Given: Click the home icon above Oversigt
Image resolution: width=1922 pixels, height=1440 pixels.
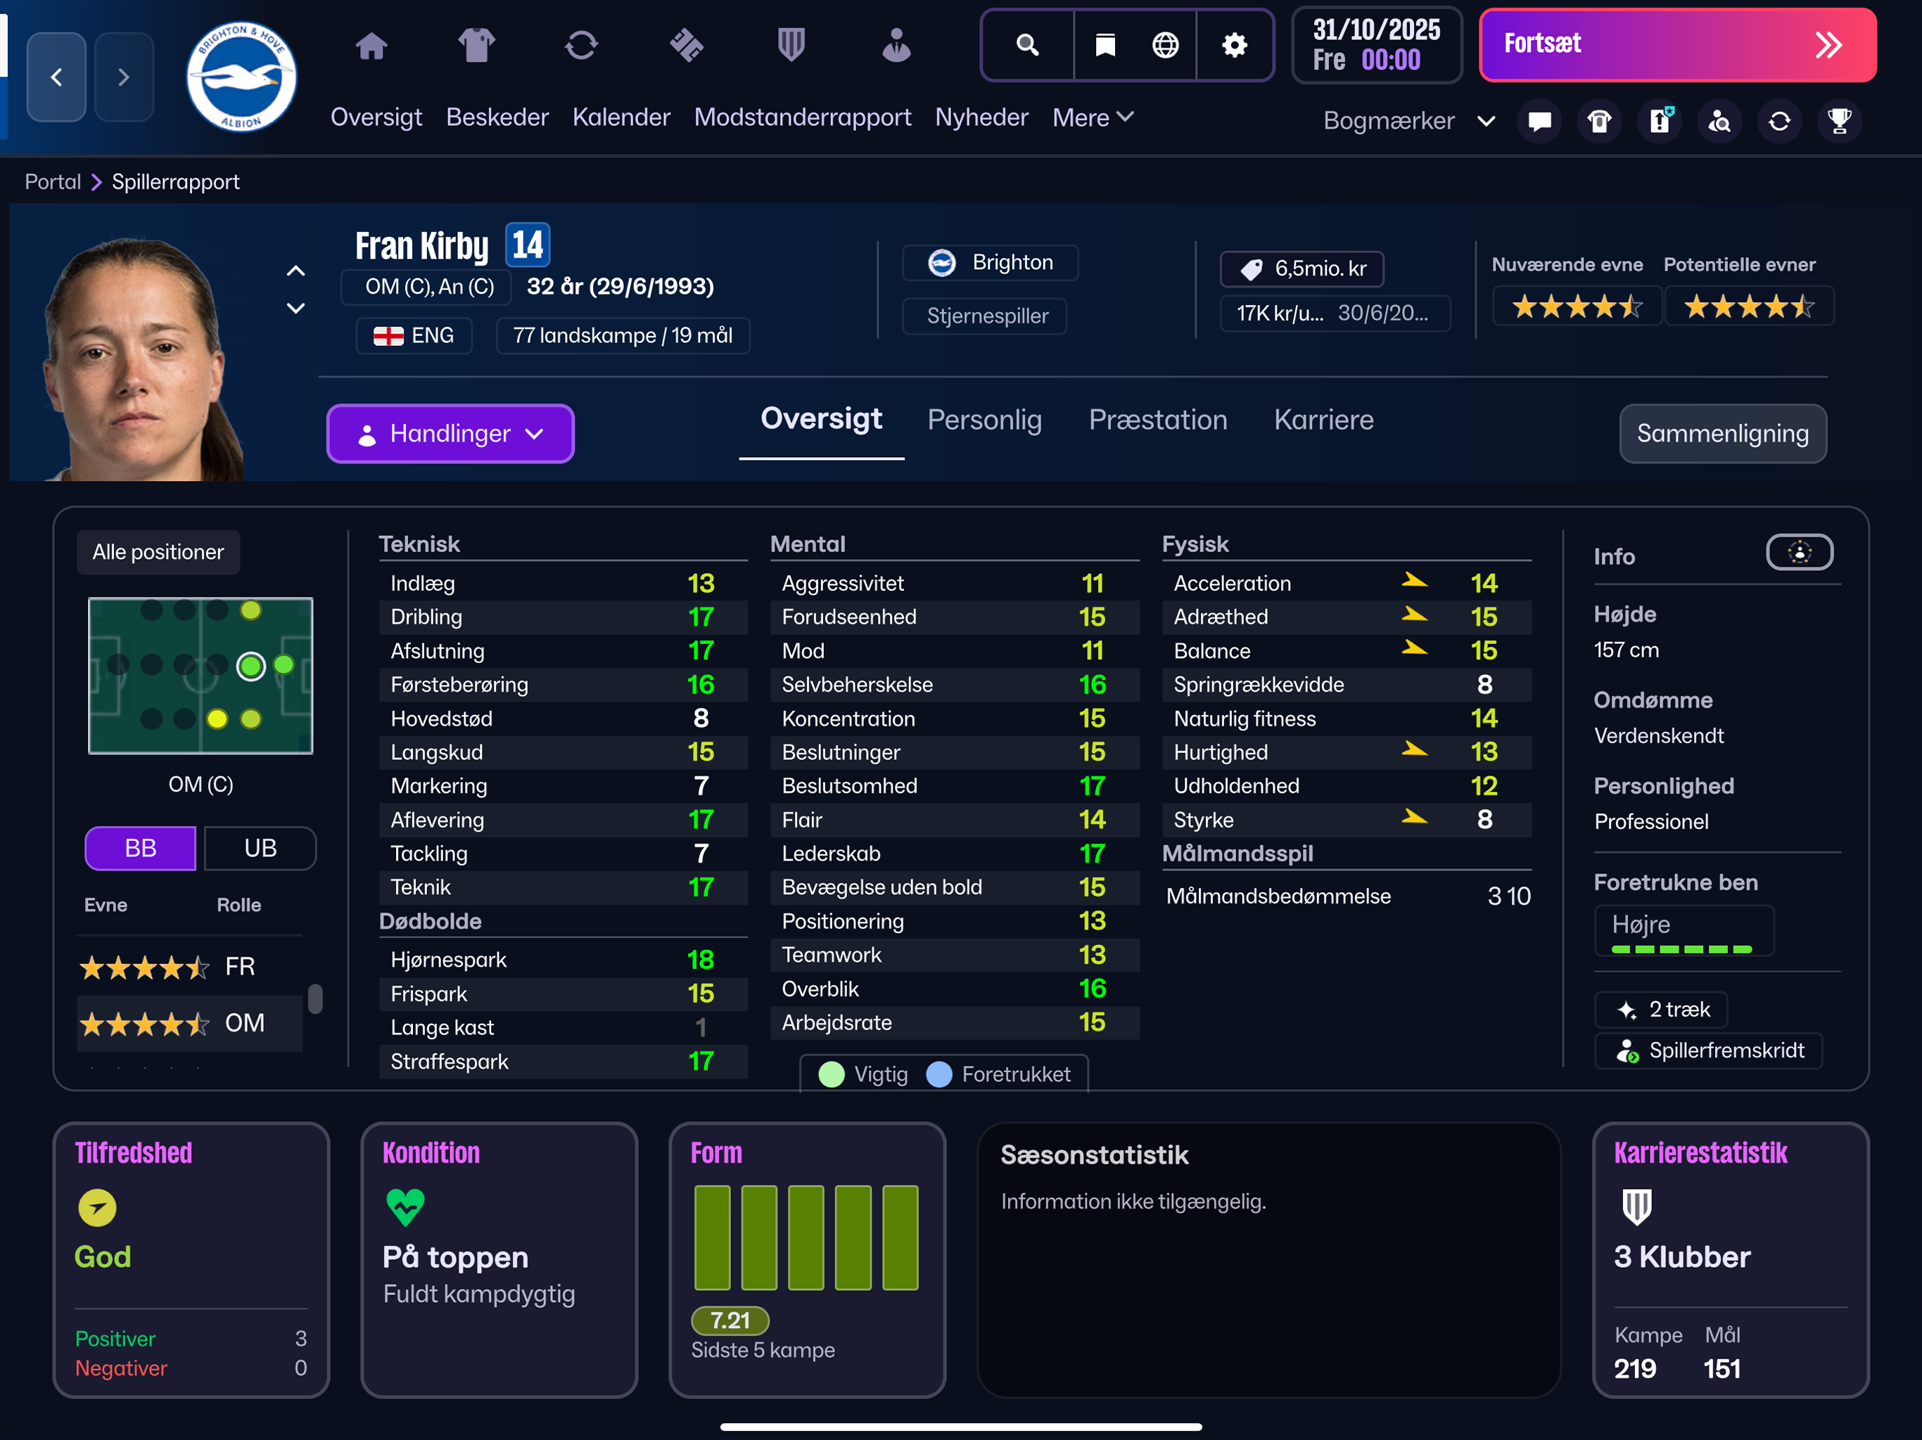Looking at the screenshot, I should pyautogui.click(x=372, y=46).
